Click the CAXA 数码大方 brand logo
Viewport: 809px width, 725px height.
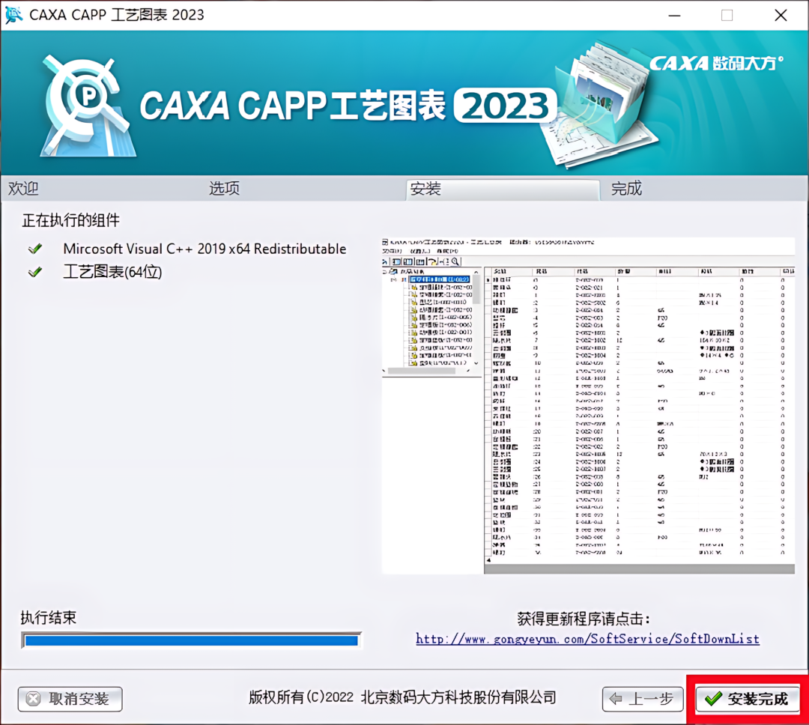[x=716, y=63]
